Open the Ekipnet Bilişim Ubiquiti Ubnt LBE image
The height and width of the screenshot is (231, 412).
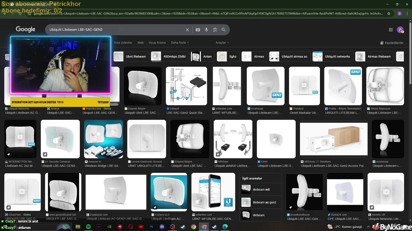click(x=143, y=86)
